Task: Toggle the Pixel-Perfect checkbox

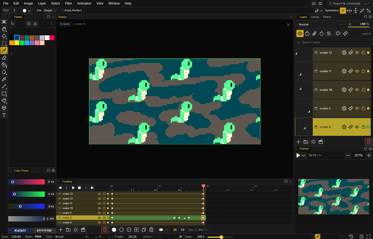Action: 62,10
